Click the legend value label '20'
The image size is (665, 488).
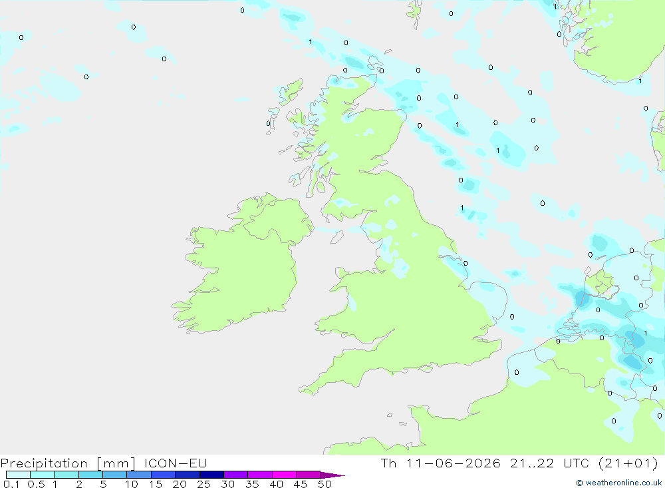point(180,484)
